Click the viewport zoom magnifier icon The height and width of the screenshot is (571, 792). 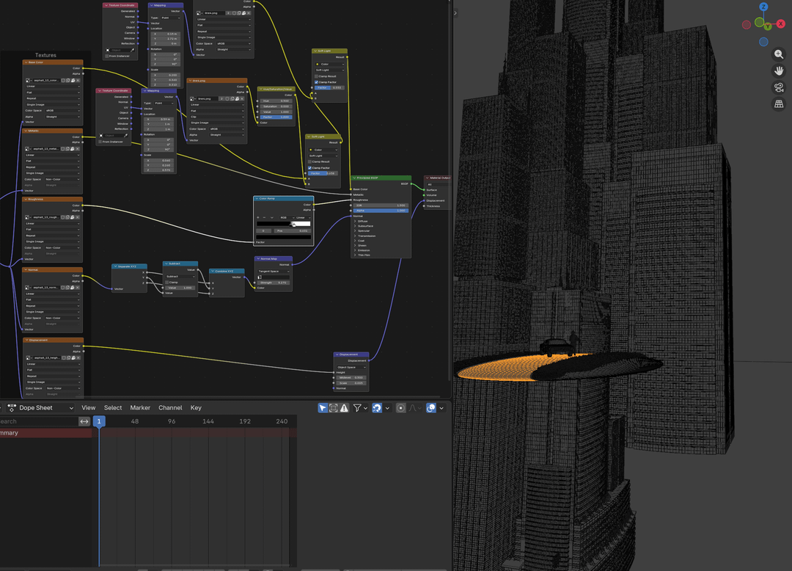pos(779,54)
